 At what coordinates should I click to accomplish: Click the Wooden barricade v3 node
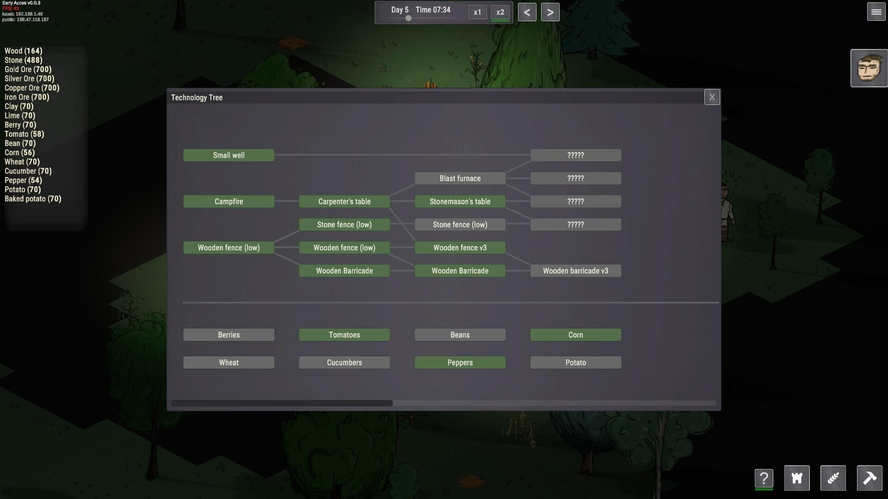pyautogui.click(x=575, y=271)
